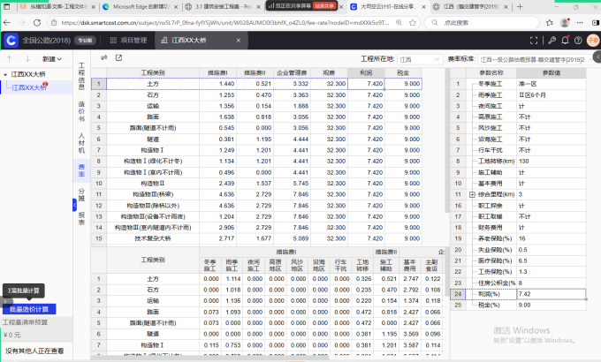Image resolution: width=601 pixels, height=362 pixels.
Task: Open the 费率标准 dropdown
Action: [x=536, y=59]
